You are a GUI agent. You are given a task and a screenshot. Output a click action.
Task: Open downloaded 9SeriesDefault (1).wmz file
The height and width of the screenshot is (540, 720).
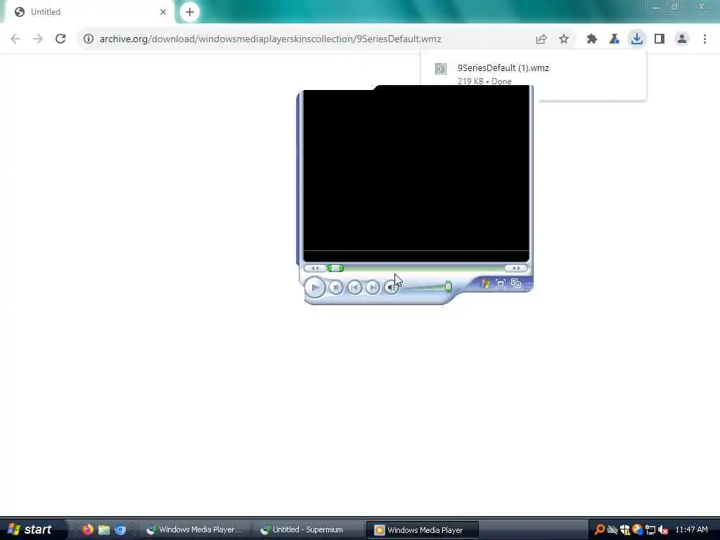(x=503, y=68)
